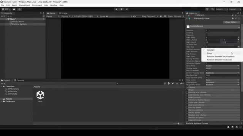The image size is (243, 136).
Task: Open the Culling Mode dropdown
Action: (x=222, y=82)
